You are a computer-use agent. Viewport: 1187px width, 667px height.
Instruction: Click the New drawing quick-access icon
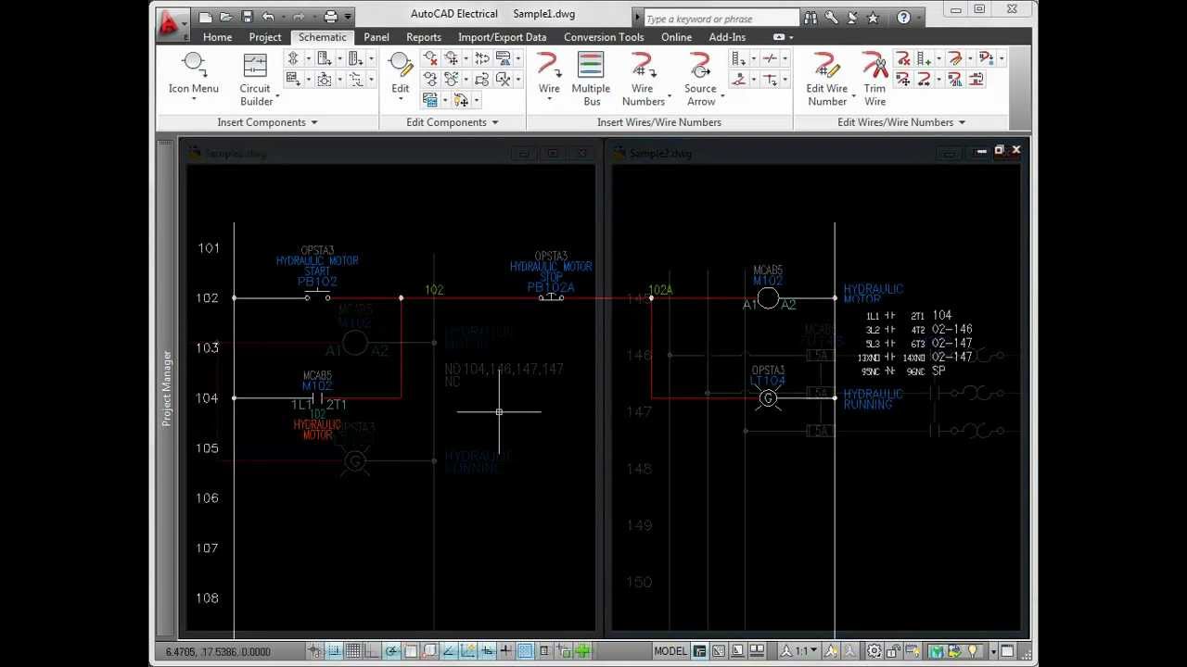(206, 17)
